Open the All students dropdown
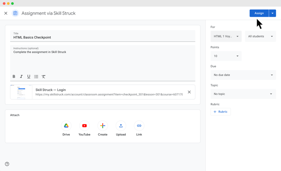Viewport: 281px width, 171px height. [x=260, y=36]
